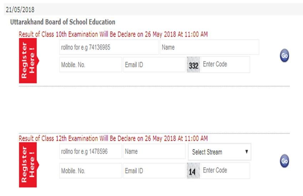This screenshot has width=303, height=196.
Task: Click the Select Stream dropdown arrow
Action: click(x=246, y=152)
